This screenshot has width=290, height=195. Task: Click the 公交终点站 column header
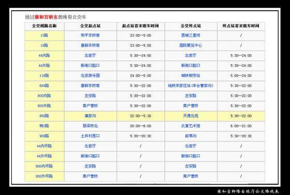(191, 26)
